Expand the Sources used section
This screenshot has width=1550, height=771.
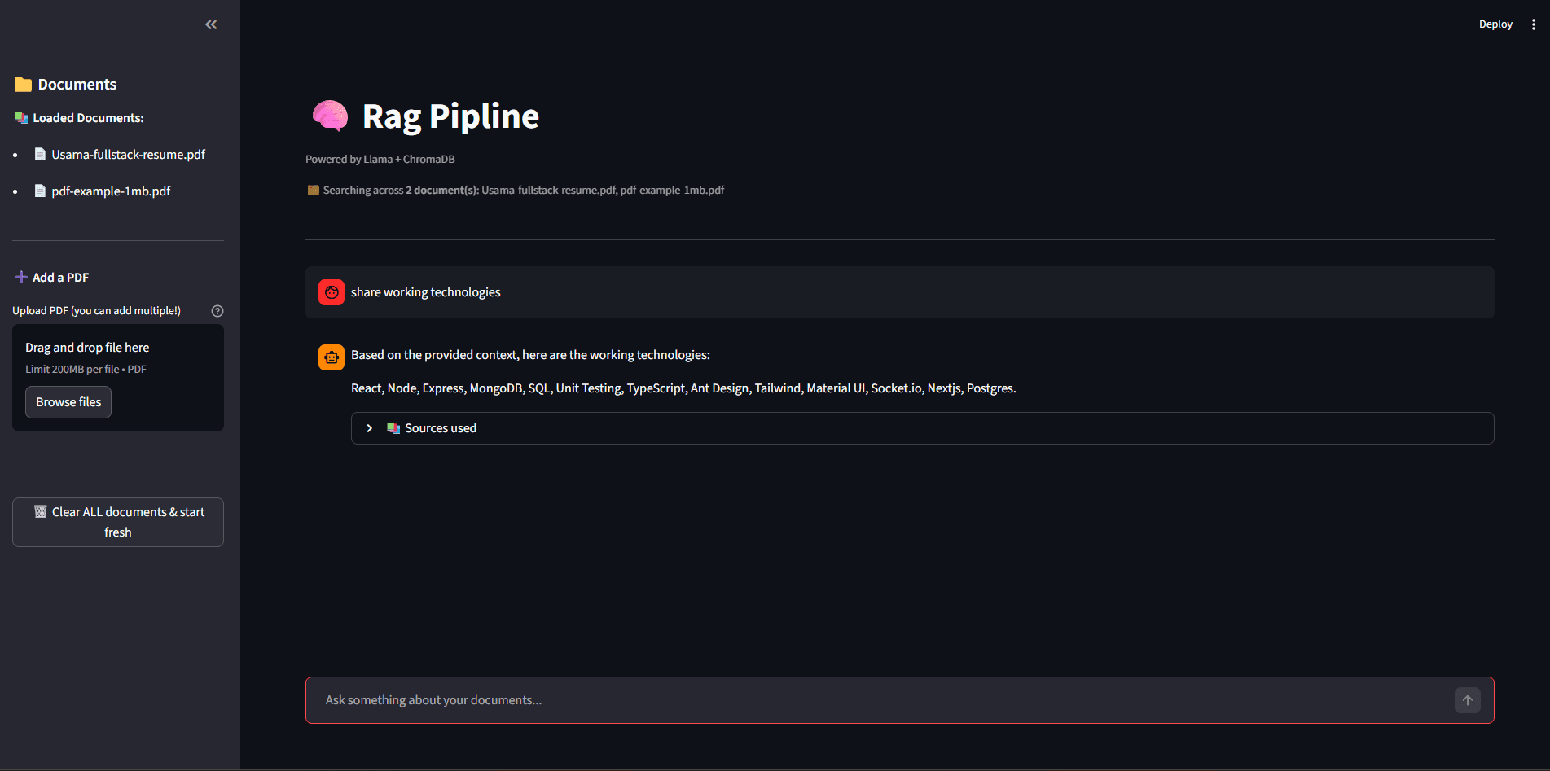coord(922,428)
